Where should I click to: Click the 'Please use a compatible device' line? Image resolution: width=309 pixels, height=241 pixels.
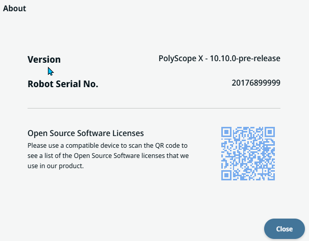(108, 145)
